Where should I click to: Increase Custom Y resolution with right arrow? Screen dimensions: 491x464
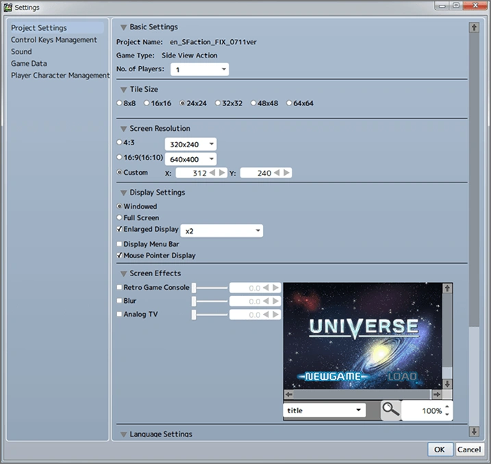286,173
